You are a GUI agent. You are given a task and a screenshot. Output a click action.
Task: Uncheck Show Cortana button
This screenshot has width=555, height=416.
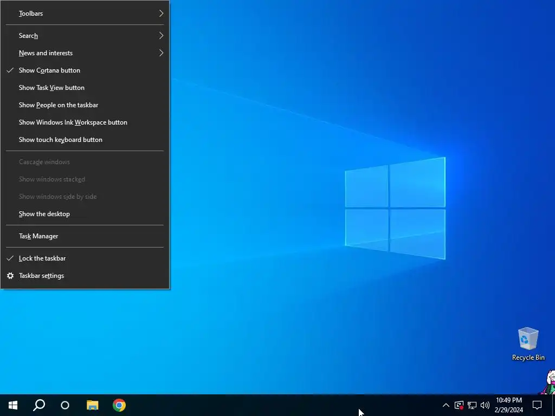tap(85, 70)
